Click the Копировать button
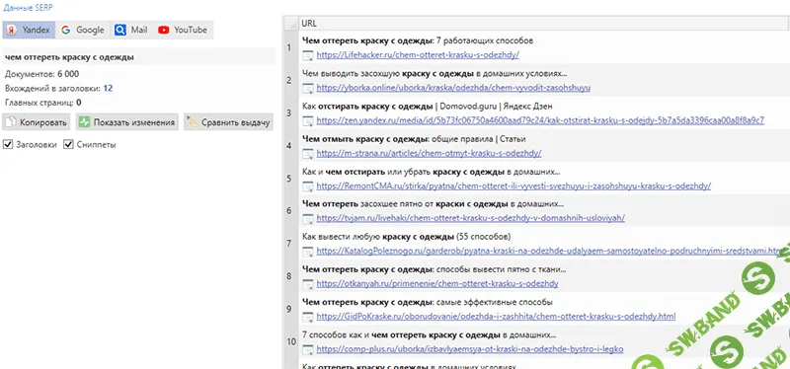 pyautogui.click(x=37, y=121)
